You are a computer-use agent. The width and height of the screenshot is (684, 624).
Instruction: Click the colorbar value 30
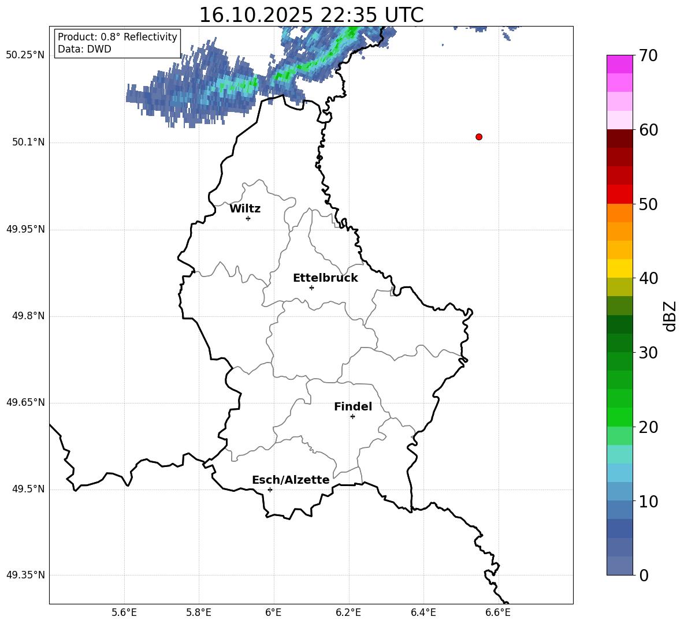(648, 353)
